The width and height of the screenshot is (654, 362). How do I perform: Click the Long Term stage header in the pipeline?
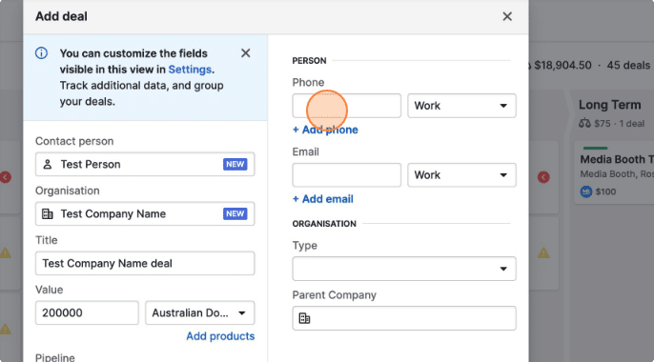point(609,105)
